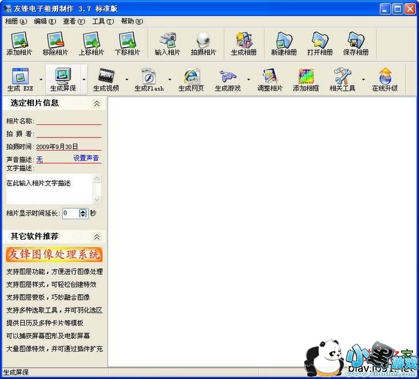The width and height of the screenshot is (419, 379).
Task: Click text 支持多种选取工具，并可羽化选区
Action: pyautogui.click(x=54, y=310)
